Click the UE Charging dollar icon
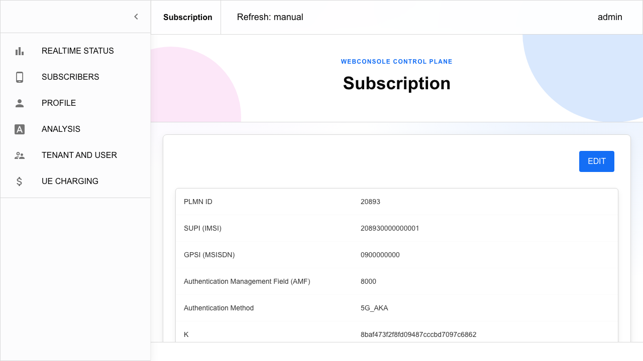This screenshot has height=361, width=643. [20, 182]
